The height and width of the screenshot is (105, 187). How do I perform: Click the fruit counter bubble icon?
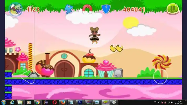click(16, 9)
